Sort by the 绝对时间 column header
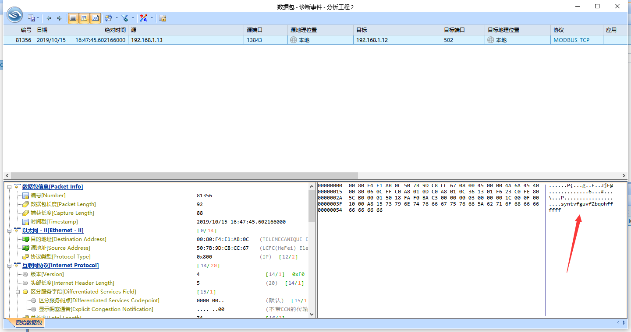 click(x=99, y=30)
